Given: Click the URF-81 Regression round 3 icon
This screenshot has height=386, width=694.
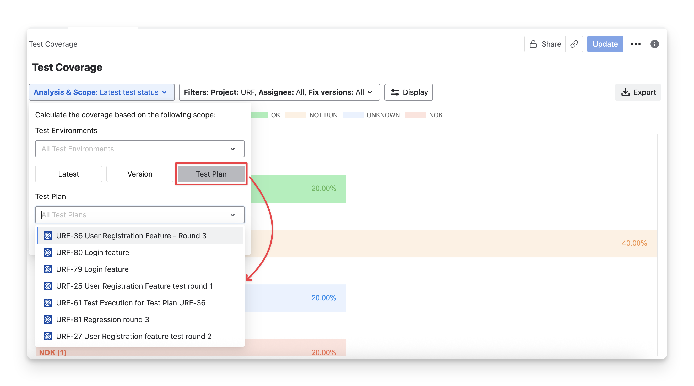Looking at the screenshot, I should point(48,319).
